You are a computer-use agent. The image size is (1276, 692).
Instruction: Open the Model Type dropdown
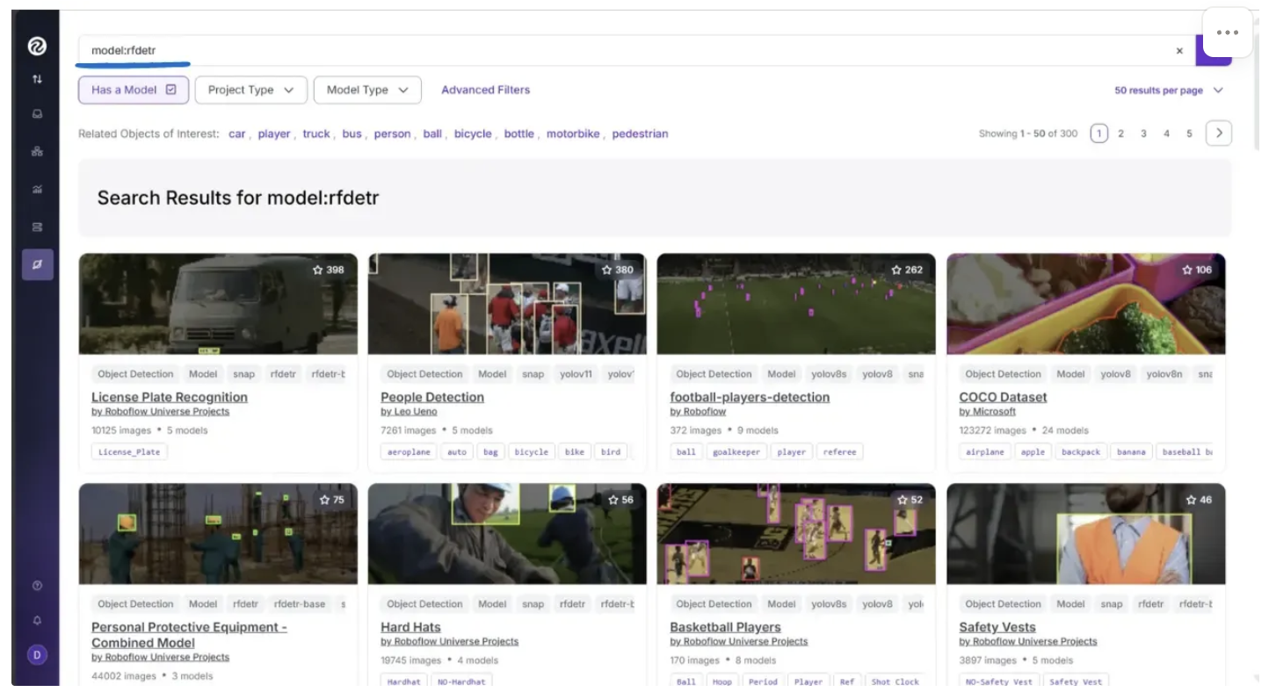click(366, 90)
